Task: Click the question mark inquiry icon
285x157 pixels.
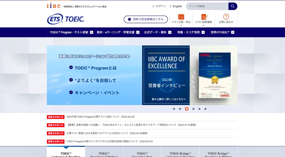Action: tap(226, 17)
